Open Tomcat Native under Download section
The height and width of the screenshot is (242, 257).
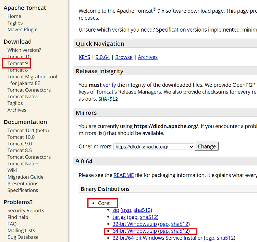(23, 97)
